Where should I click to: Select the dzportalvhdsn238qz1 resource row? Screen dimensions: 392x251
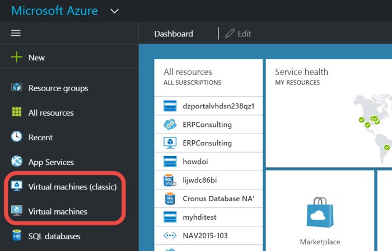[x=208, y=106]
